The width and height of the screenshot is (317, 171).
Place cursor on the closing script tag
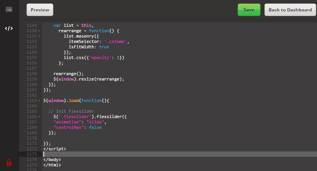coord(54,149)
